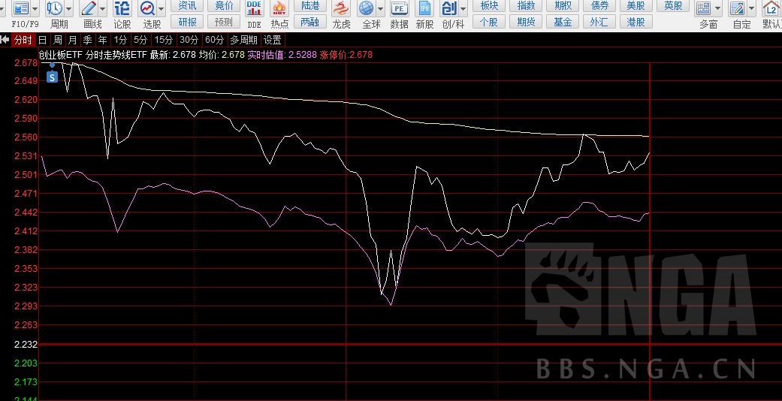Viewport: 782px width, 401px height.
Task: Open the 周期 clock icon
Action: [54, 8]
